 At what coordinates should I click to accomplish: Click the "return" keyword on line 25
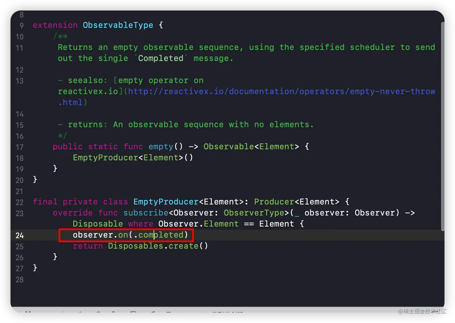[88, 246]
